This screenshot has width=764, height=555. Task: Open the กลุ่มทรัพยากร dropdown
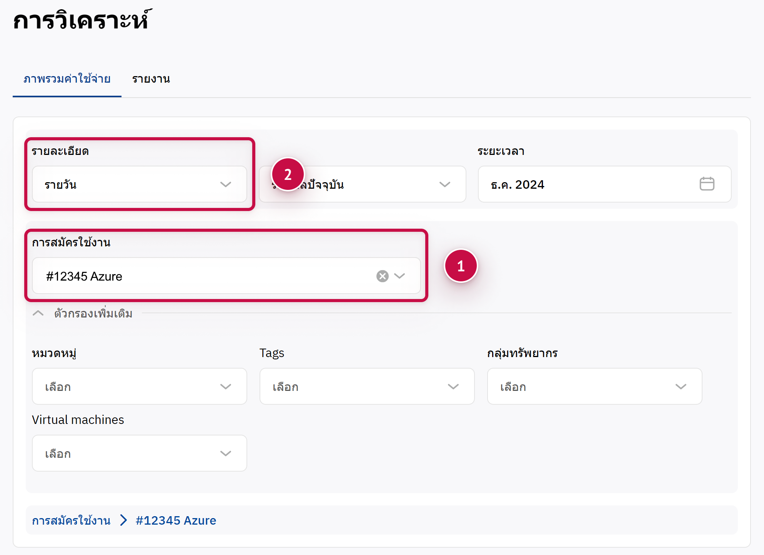tap(594, 386)
